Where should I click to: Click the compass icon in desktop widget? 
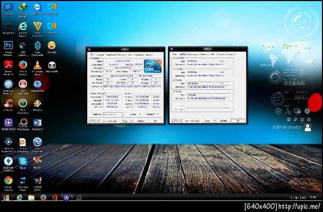coord(279,111)
